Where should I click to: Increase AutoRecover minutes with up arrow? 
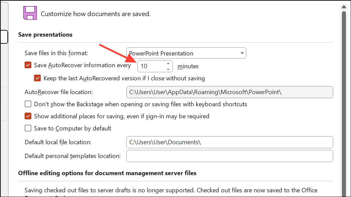168,63
